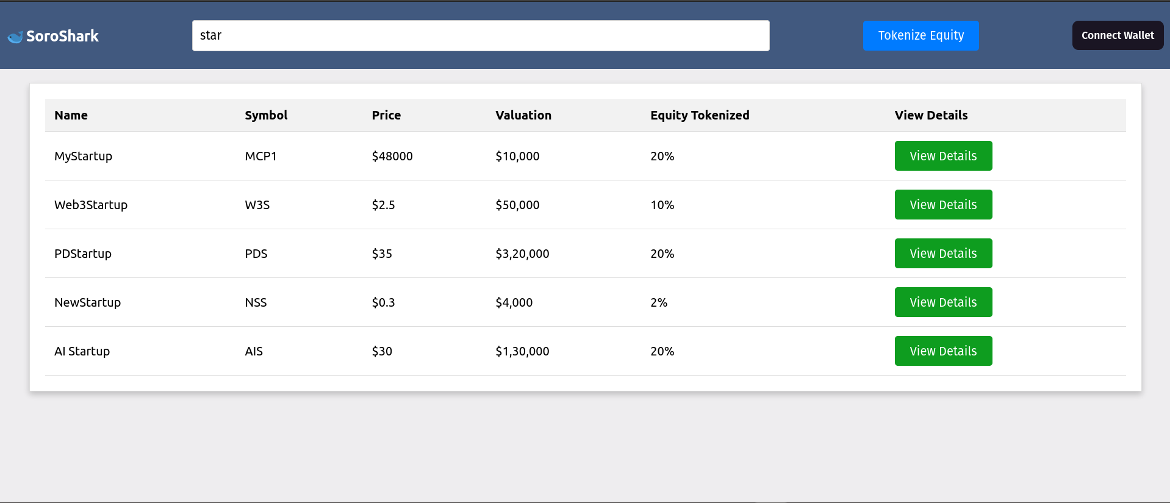
Task: Open the Tokenize Equity form
Action: 921,35
